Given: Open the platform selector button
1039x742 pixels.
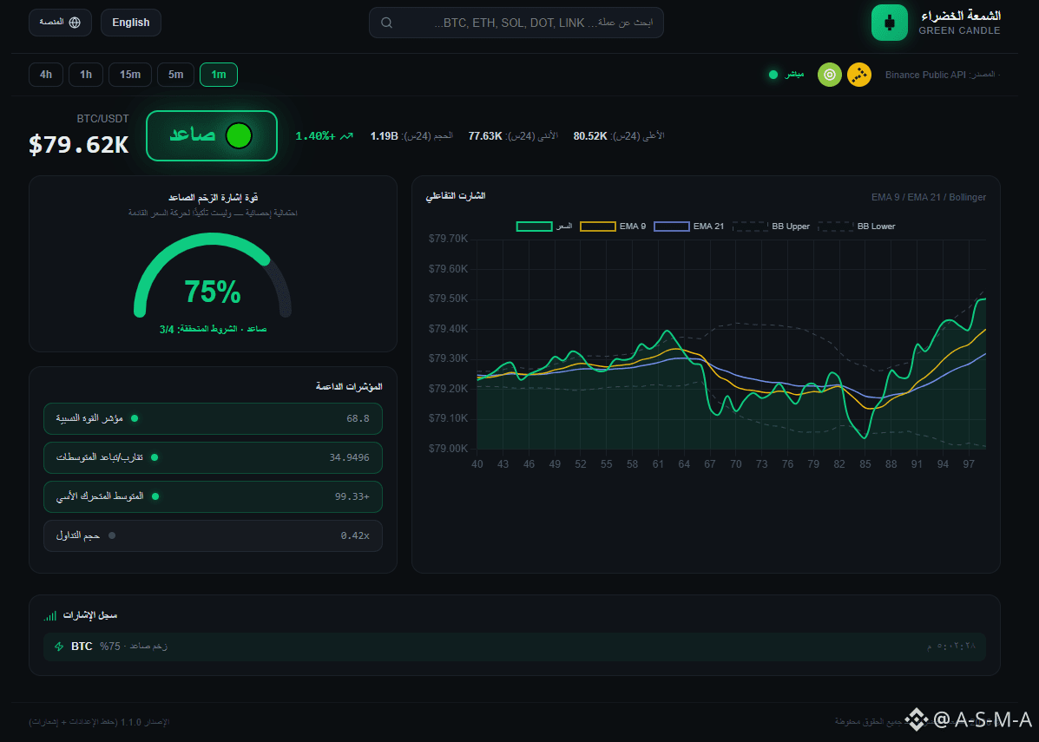Looking at the screenshot, I should (60, 23).
